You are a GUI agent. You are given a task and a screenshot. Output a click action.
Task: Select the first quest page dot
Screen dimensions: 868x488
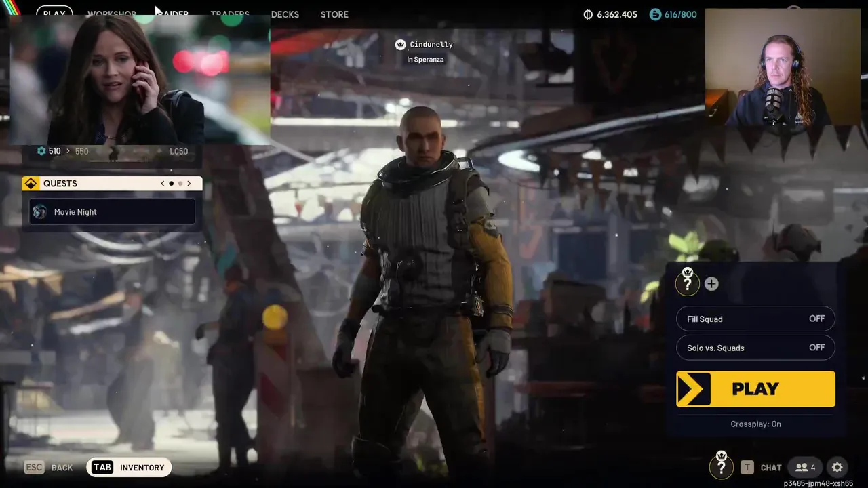point(171,184)
